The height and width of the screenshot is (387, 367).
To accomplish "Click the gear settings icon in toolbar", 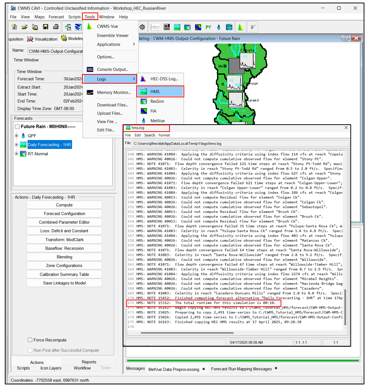I will (143, 27).
